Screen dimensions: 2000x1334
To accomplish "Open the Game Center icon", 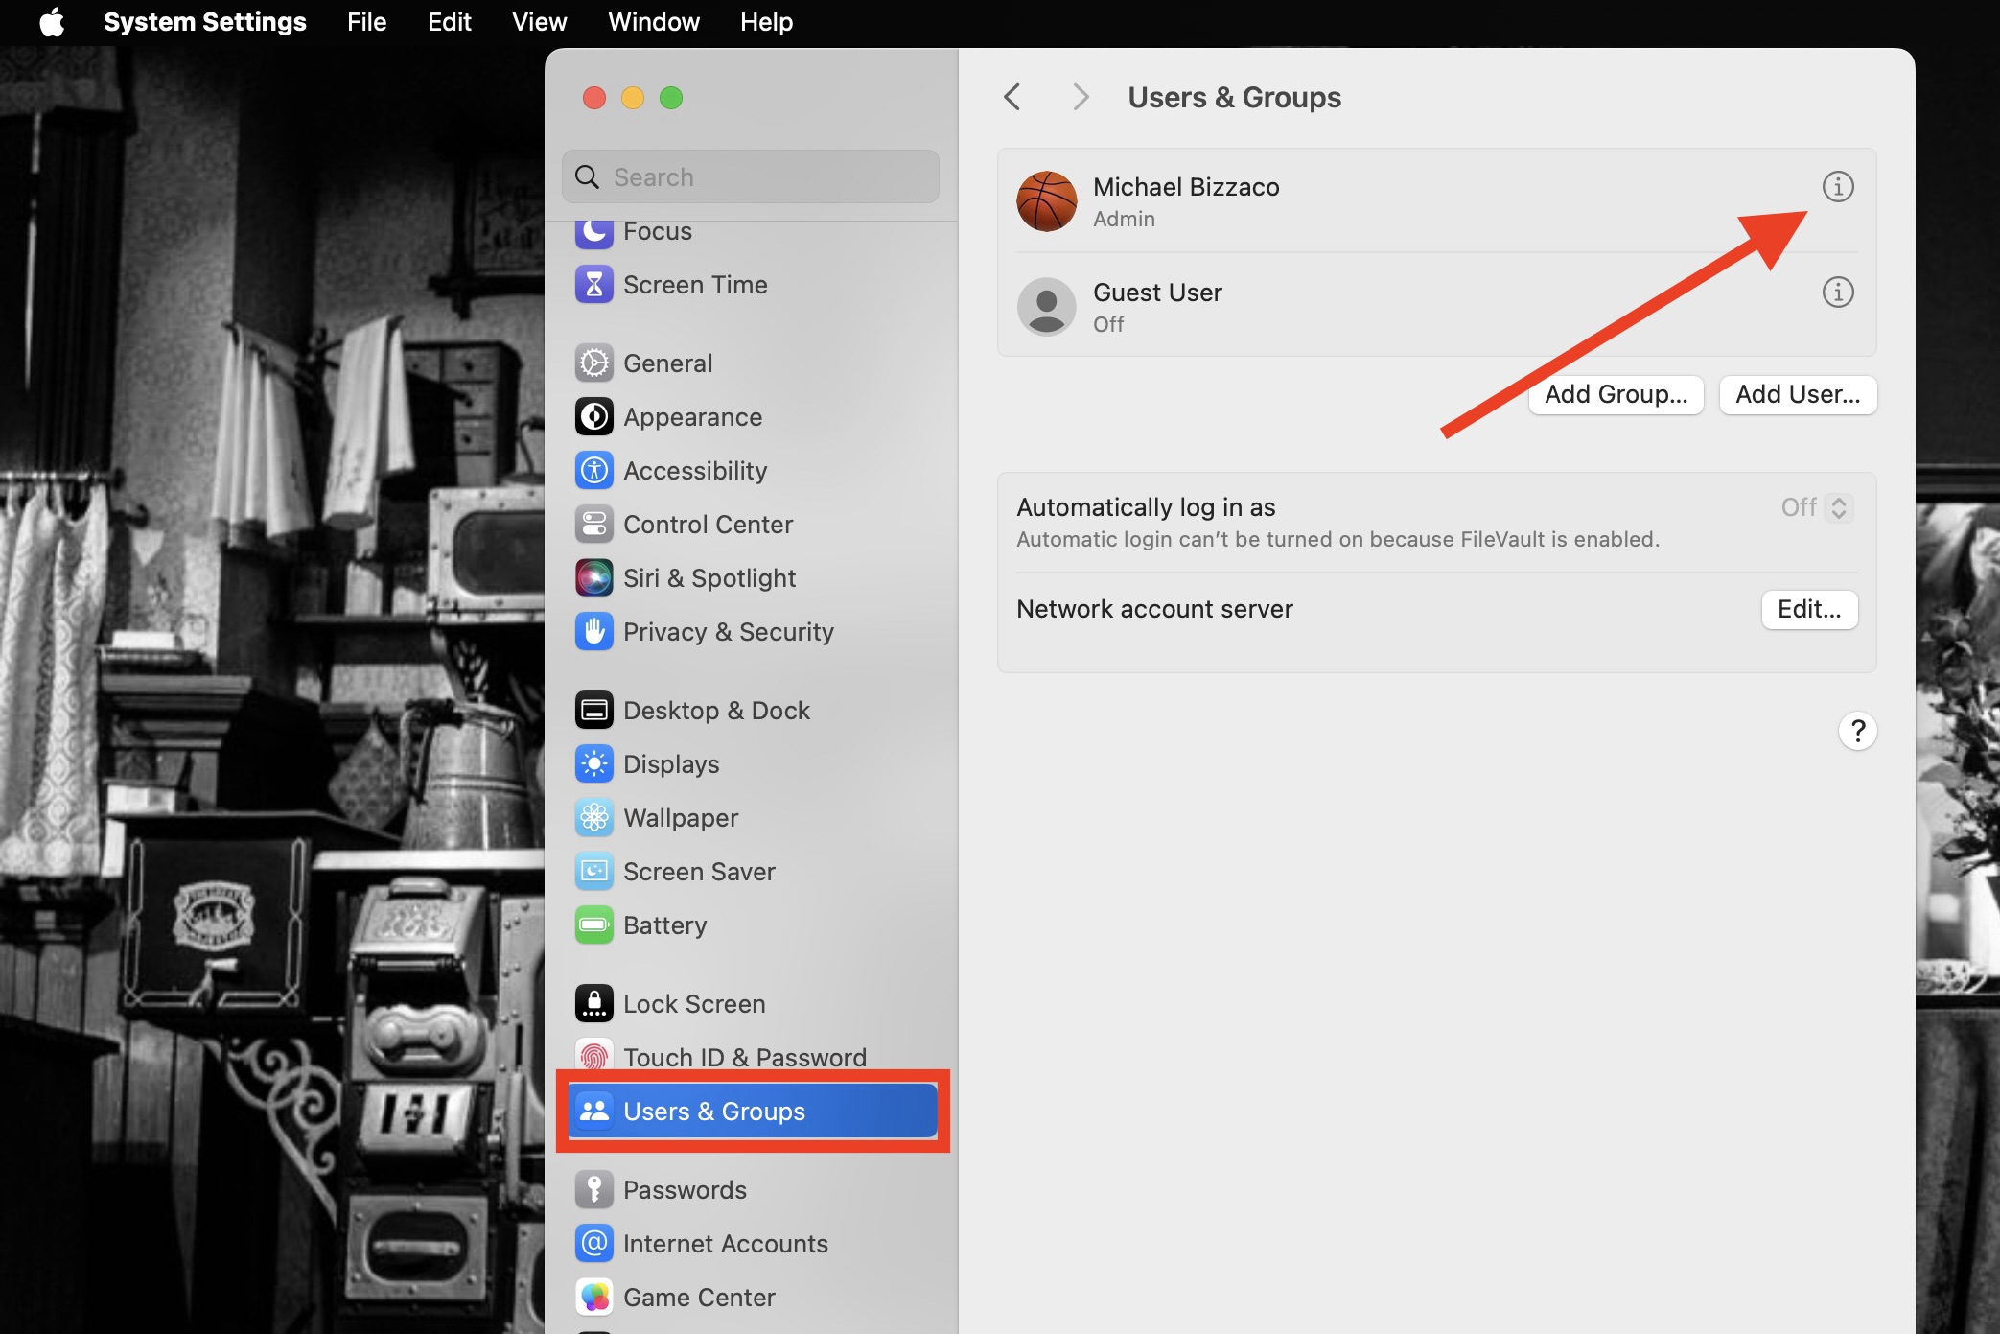I will (593, 1298).
